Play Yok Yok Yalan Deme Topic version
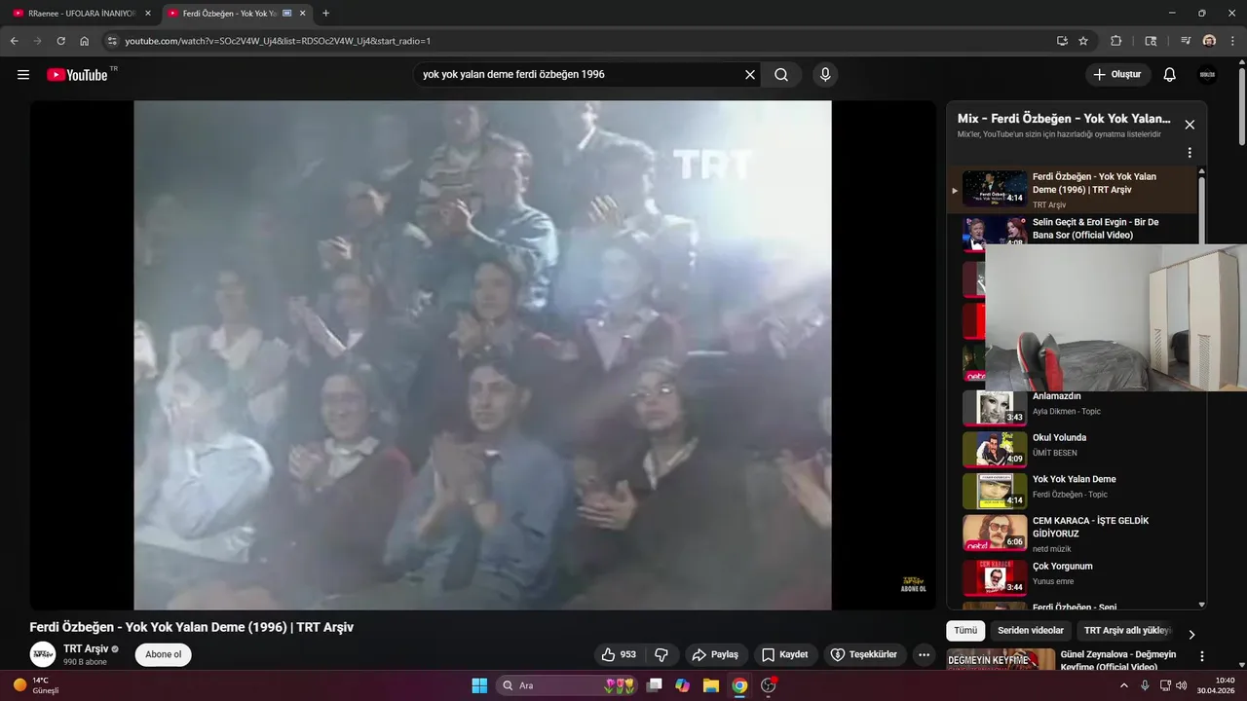Viewport: 1247px width, 701px height. click(1072, 491)
